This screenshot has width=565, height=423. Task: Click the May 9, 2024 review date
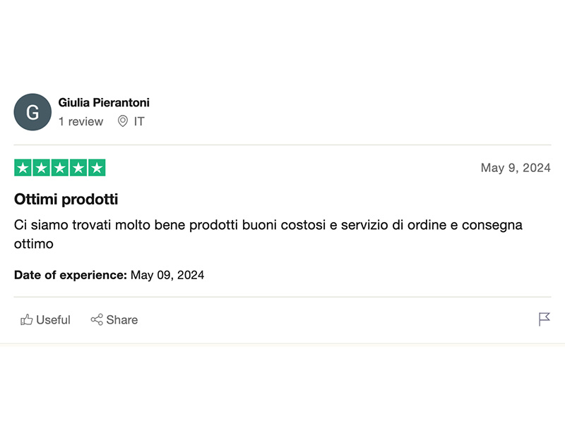coord(515,168)
